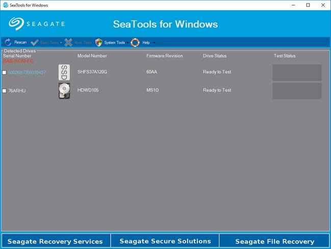Select the SSD drive icon
The height and width of the screenshot is (249, 331).
pos(64,72)
